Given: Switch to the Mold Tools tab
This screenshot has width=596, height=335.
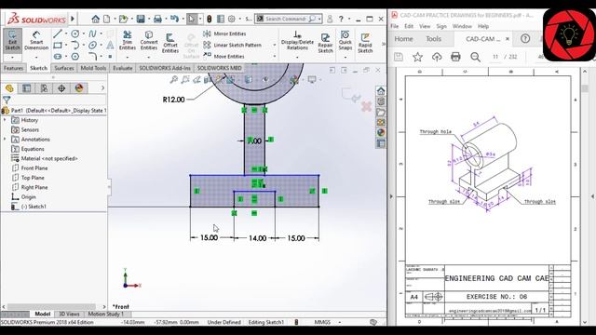Looking at the screenshot, I should tap(93, 68).
